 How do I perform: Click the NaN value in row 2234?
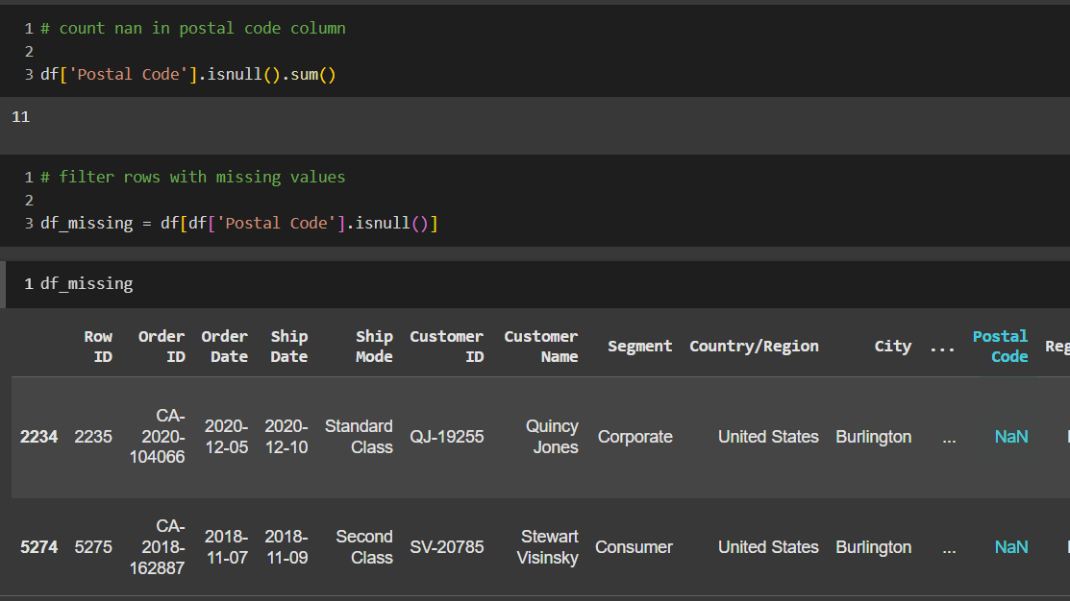(1011, 437)
